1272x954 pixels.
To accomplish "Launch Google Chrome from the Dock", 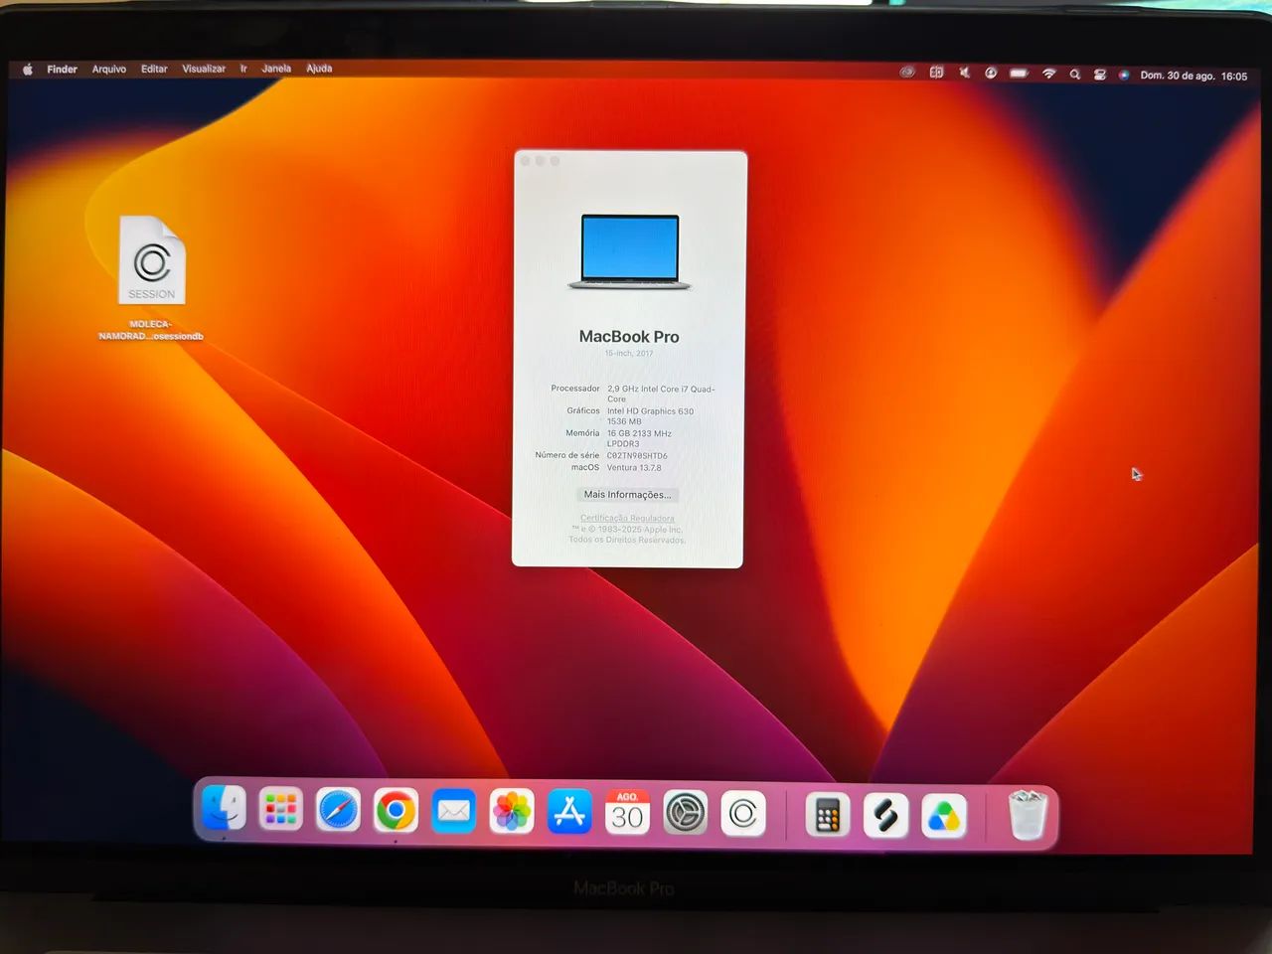I will [396, 811].
